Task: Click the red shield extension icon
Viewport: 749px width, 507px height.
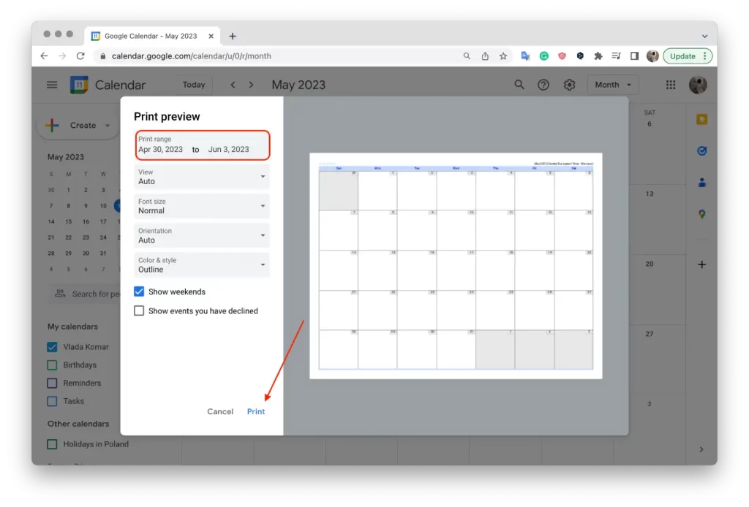Action: point(562,56)
